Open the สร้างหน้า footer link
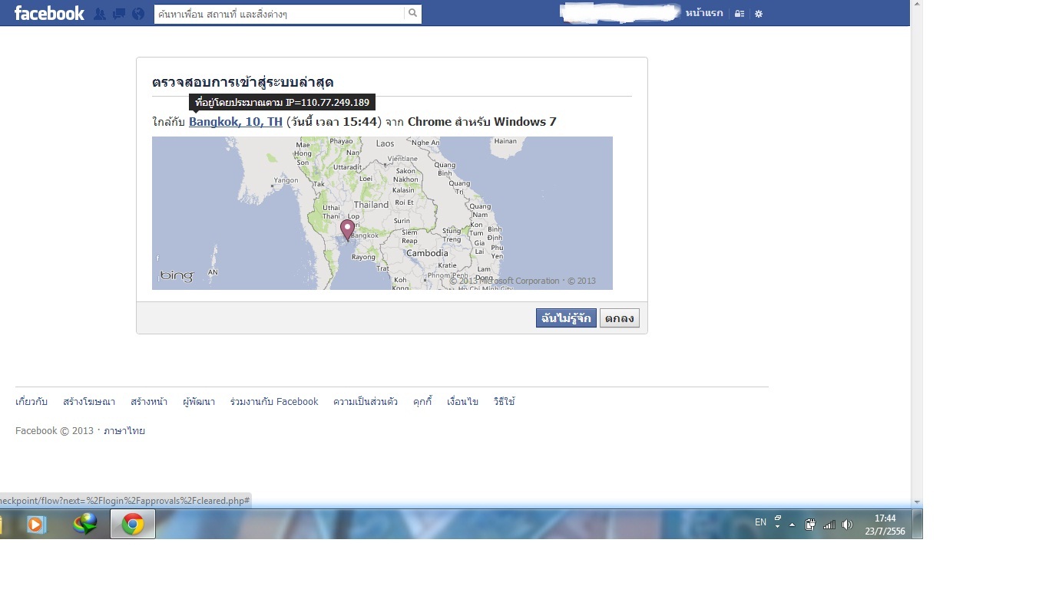This screenshot has width=1049, height=589. [149, 402]
